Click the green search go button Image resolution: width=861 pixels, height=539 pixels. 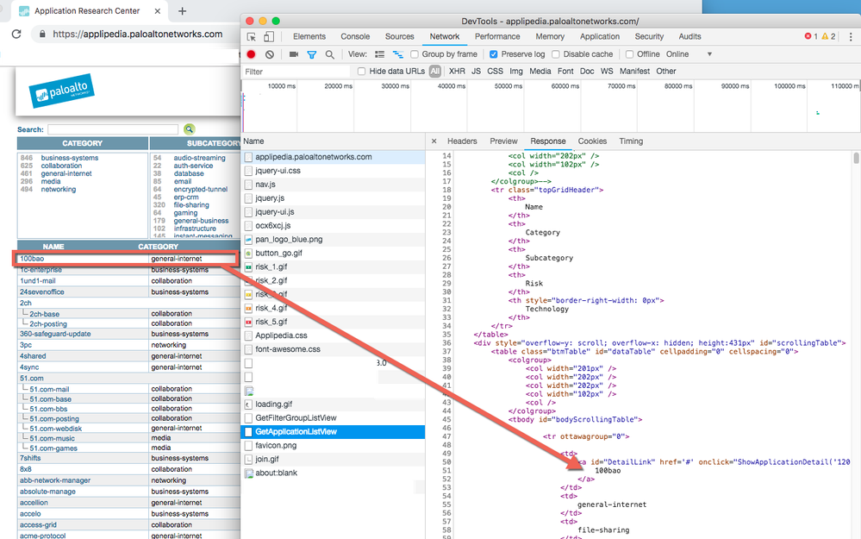coord(189,129)
